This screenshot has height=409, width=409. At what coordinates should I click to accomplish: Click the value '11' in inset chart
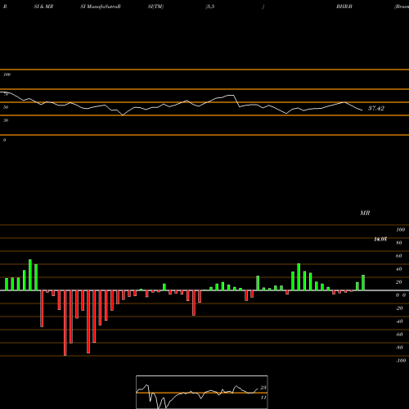263,398
